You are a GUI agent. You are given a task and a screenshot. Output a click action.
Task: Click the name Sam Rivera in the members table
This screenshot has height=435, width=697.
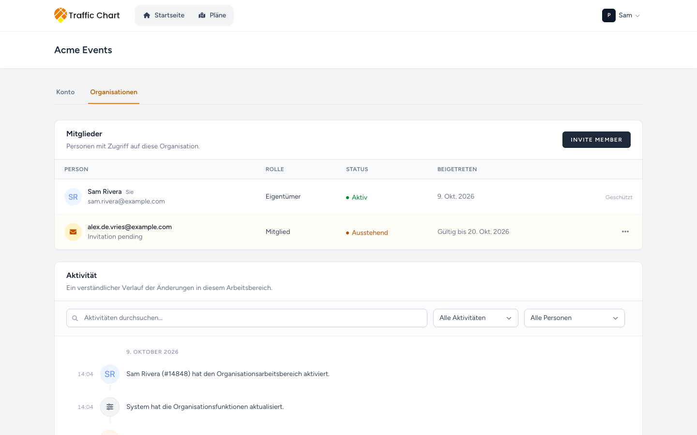pyautogui.click(x=105, y=192)
